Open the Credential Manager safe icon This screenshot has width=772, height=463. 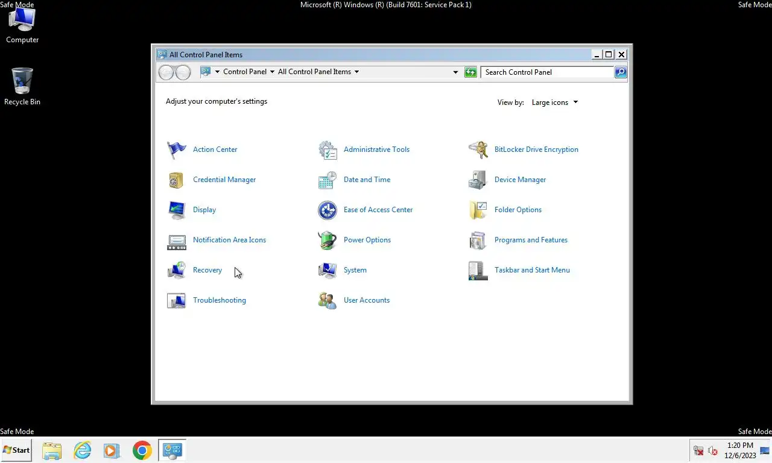tap(177, 180)
